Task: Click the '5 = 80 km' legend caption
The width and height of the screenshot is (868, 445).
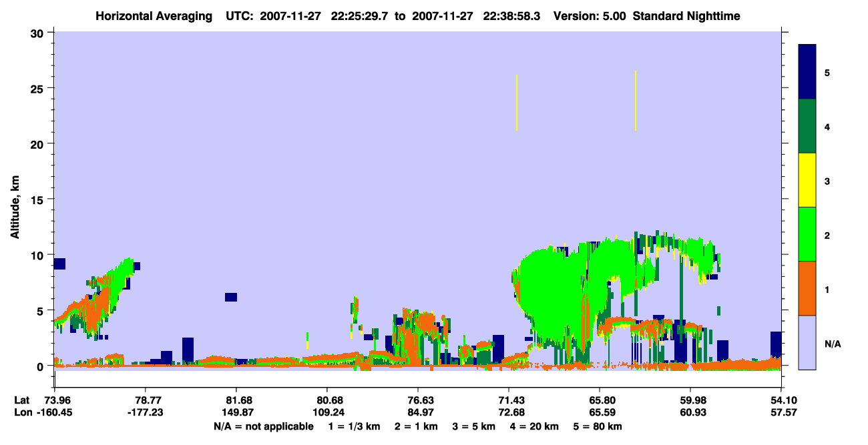Action: (x=598, y=426)
